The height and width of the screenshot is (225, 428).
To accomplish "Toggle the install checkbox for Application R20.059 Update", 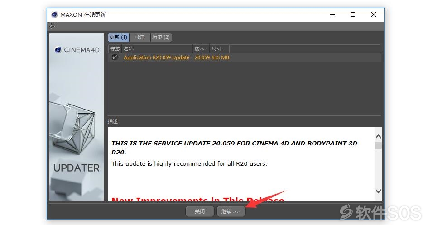I will point(115,57).
